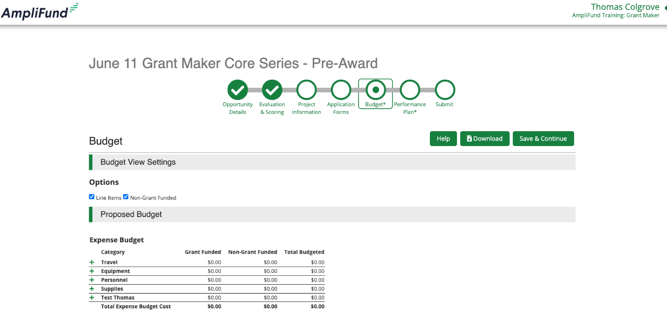This screenshot has width=667, height=315.
Task: Toggle the Non-Grant Funded checkbox
Action: tap(126, 197)
